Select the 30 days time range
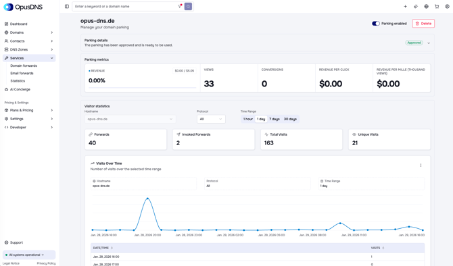 tap(290, 119)
